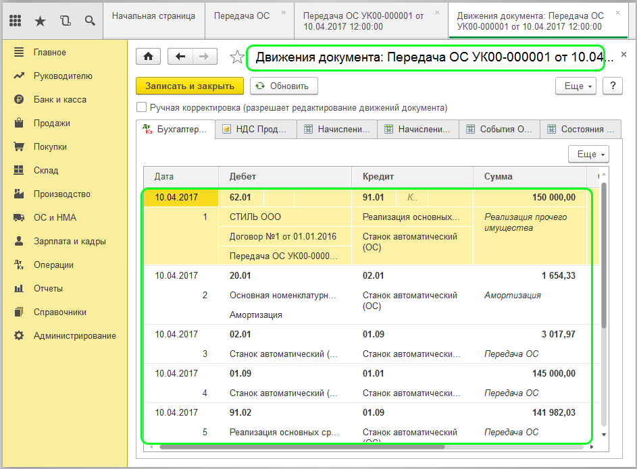Switch to Бухгалтер... register tab

pyautogui.click(x=175, y=129)
